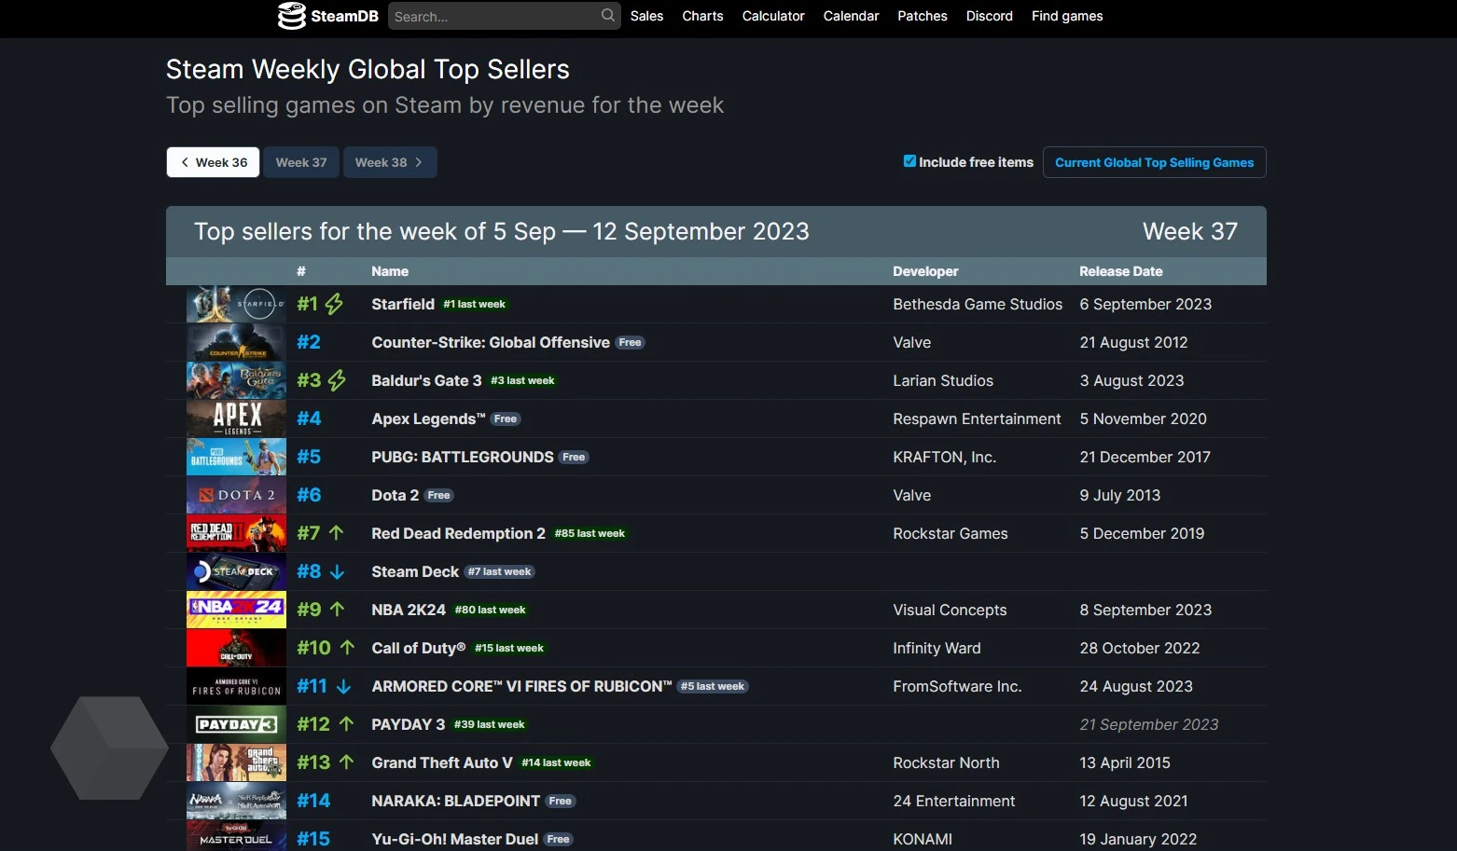This screenshot has width=1457, height=851.
Task: Click the green up arrow beside #13
Action: [x=347, y=762]
